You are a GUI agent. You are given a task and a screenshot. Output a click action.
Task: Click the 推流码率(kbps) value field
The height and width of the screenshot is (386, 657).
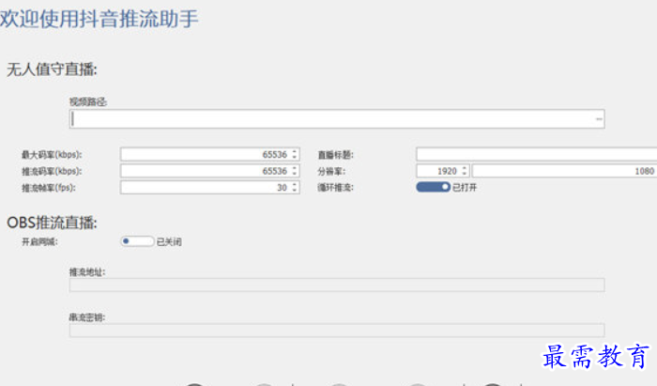[x=209, y=171]
